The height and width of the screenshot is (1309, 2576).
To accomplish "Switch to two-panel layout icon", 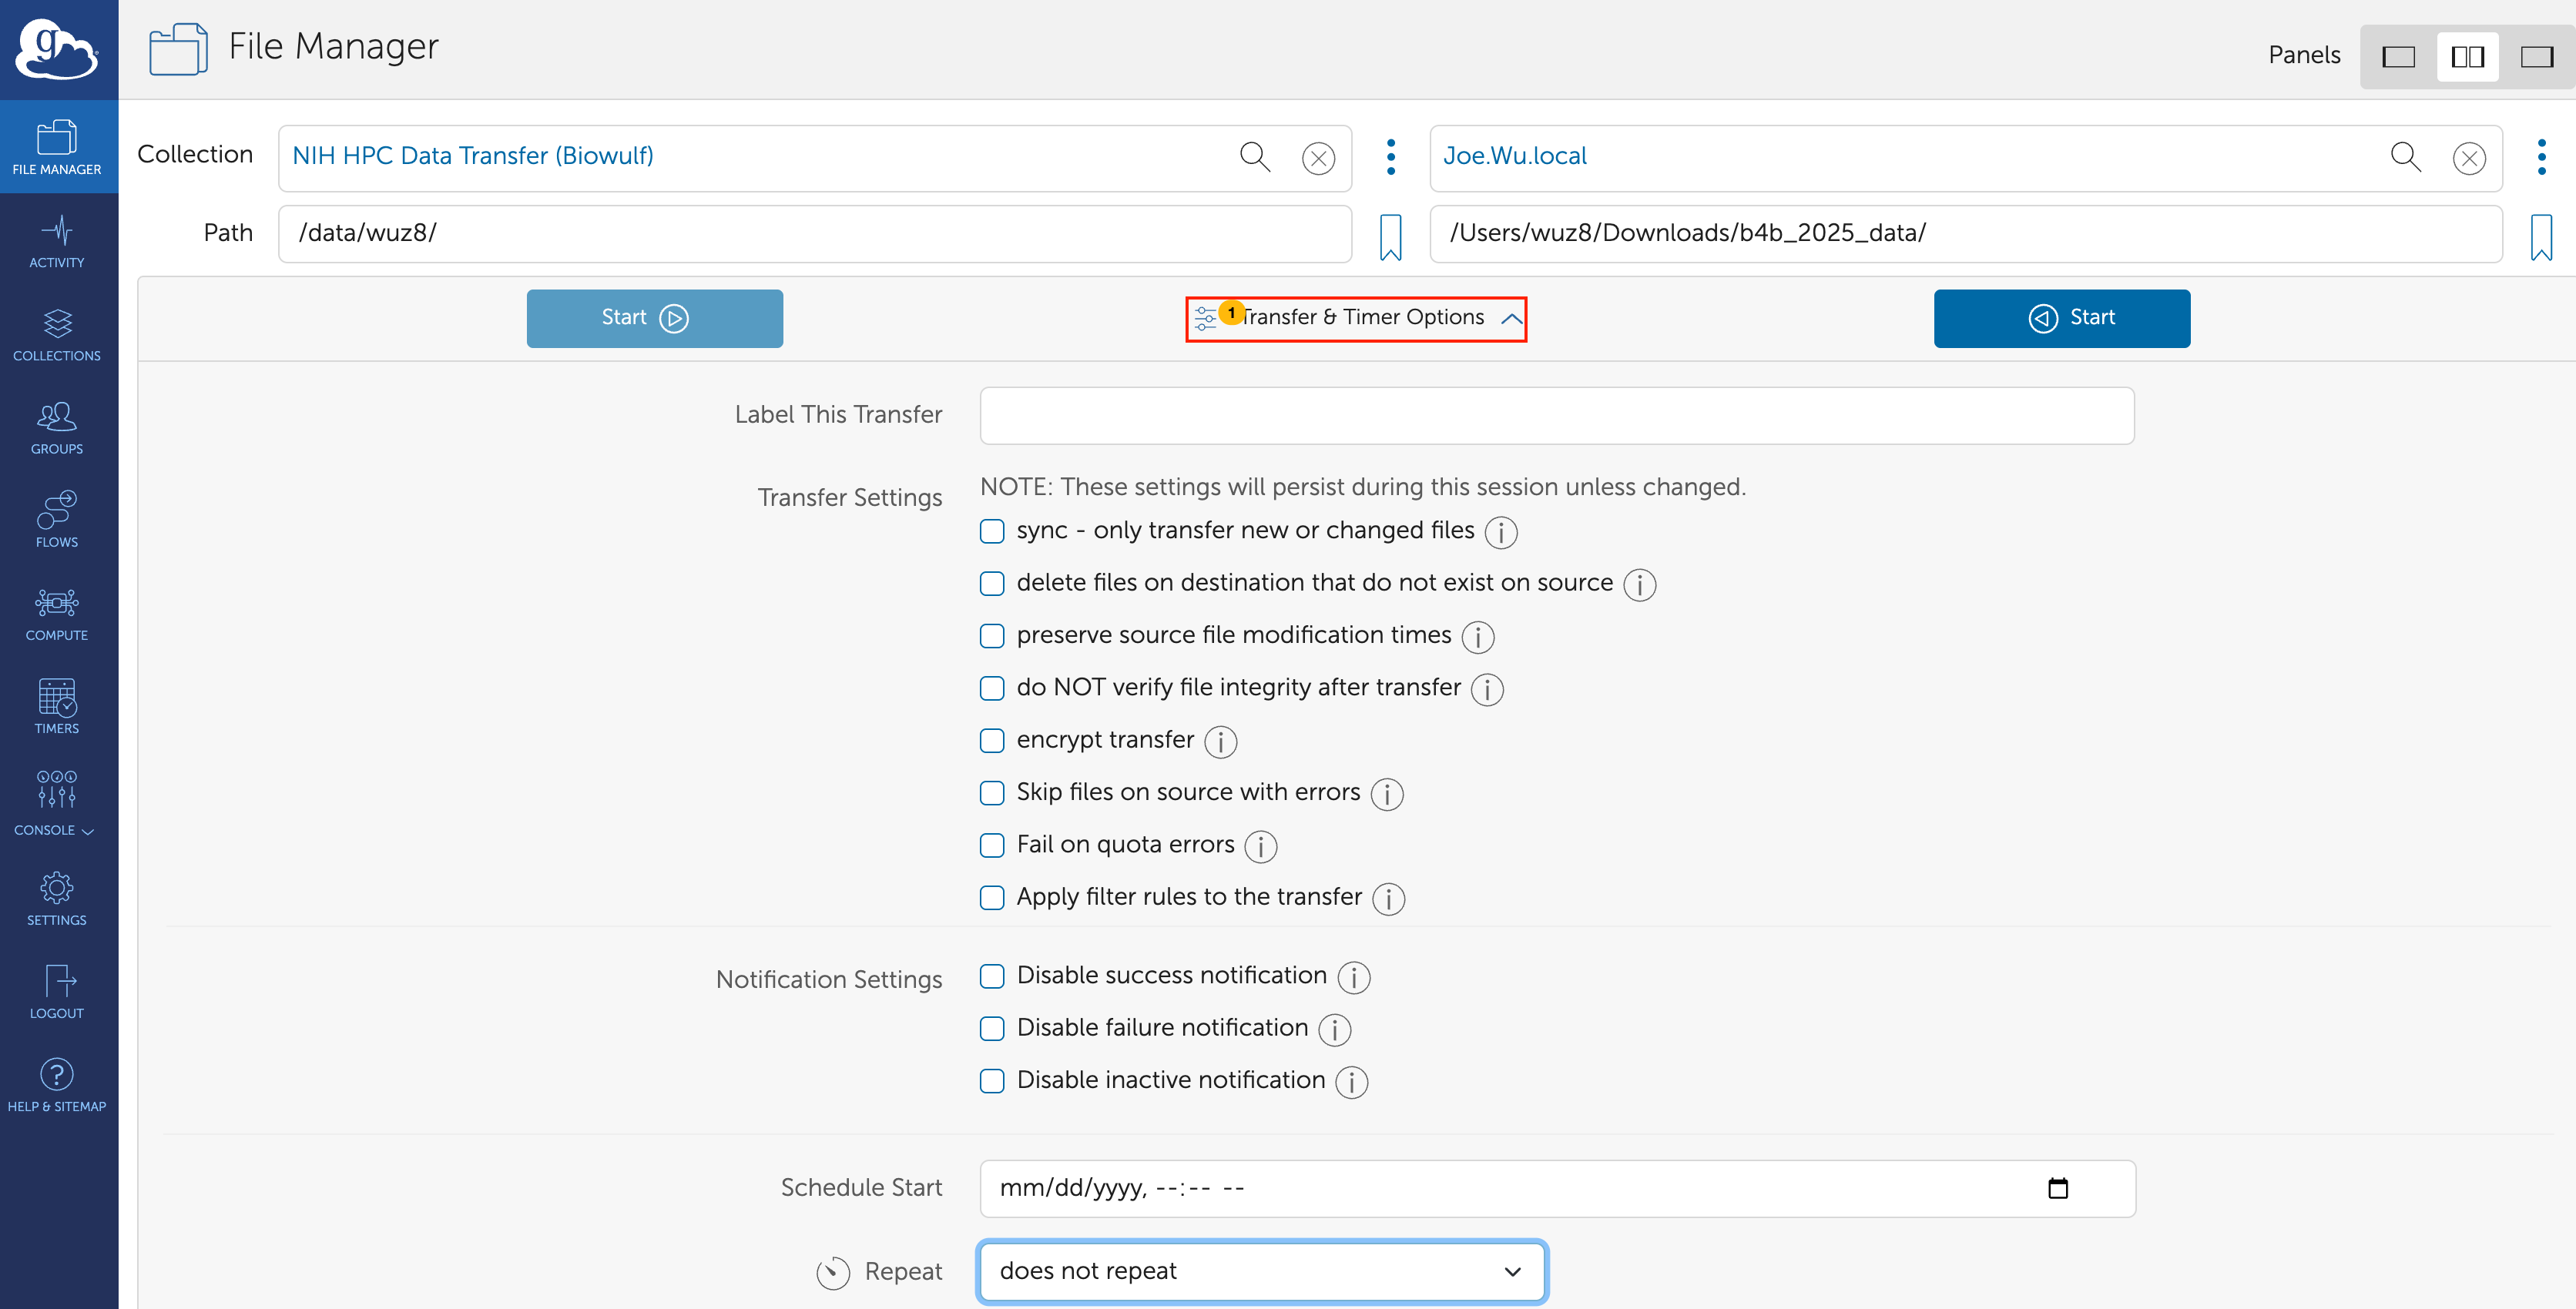I will [x=2467, y=57].
